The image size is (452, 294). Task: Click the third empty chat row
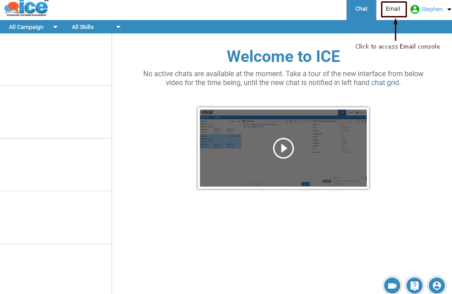[56, 164]
